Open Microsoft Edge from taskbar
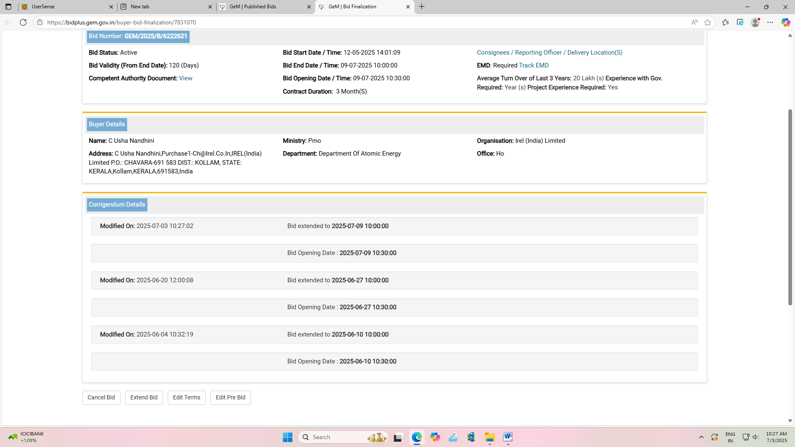 [x=417, y=437]
